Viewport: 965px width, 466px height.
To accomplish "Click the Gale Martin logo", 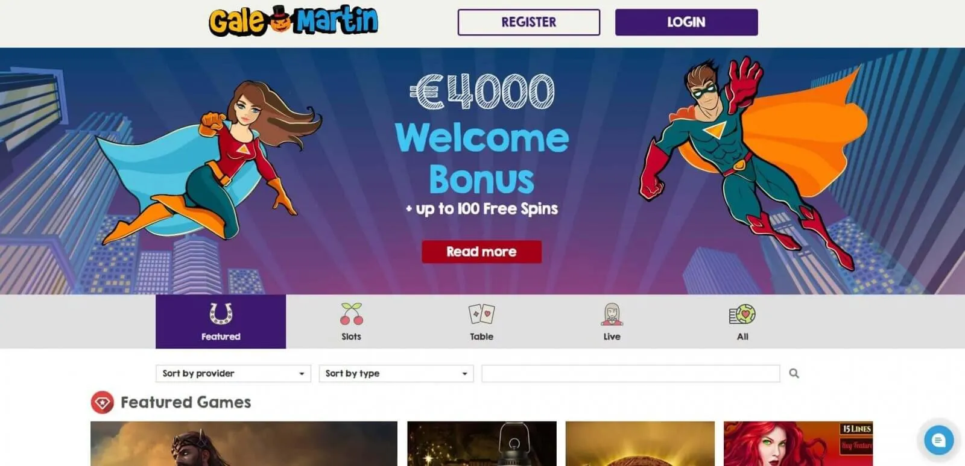I will coord(294,22).
